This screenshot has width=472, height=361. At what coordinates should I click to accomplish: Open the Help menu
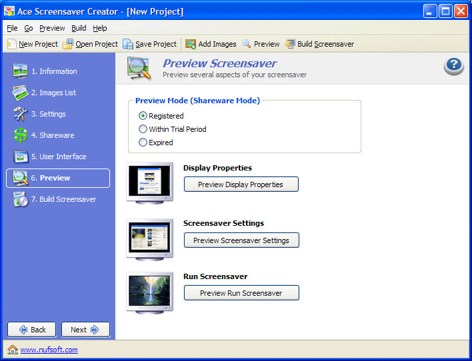pyautogui.click(x=99, y=28)
